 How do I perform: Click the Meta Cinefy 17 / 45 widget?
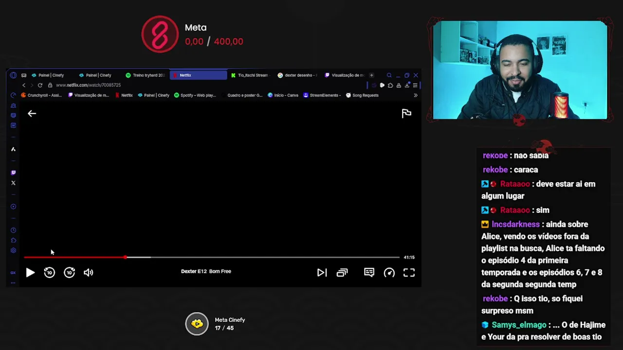216,324
